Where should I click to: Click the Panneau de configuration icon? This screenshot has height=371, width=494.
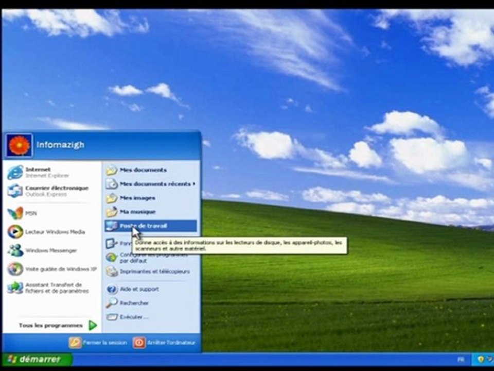point(112,244)
